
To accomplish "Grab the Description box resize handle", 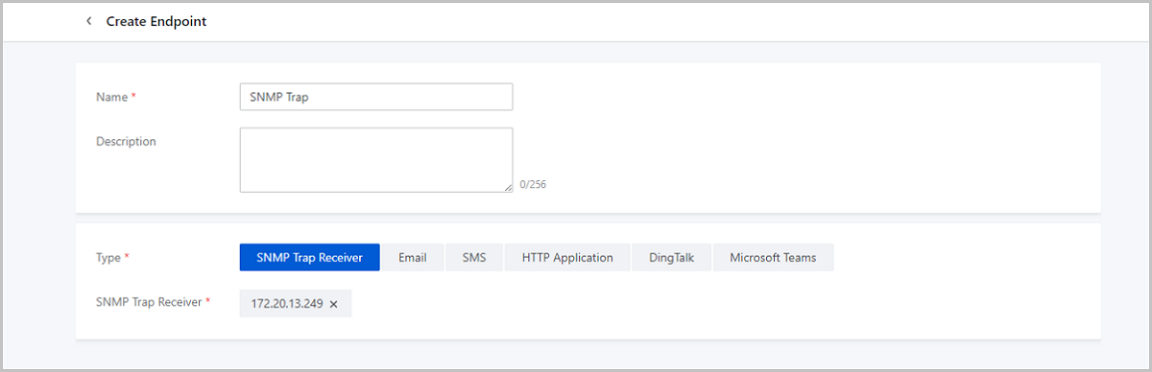I will [x=508, y=188].
